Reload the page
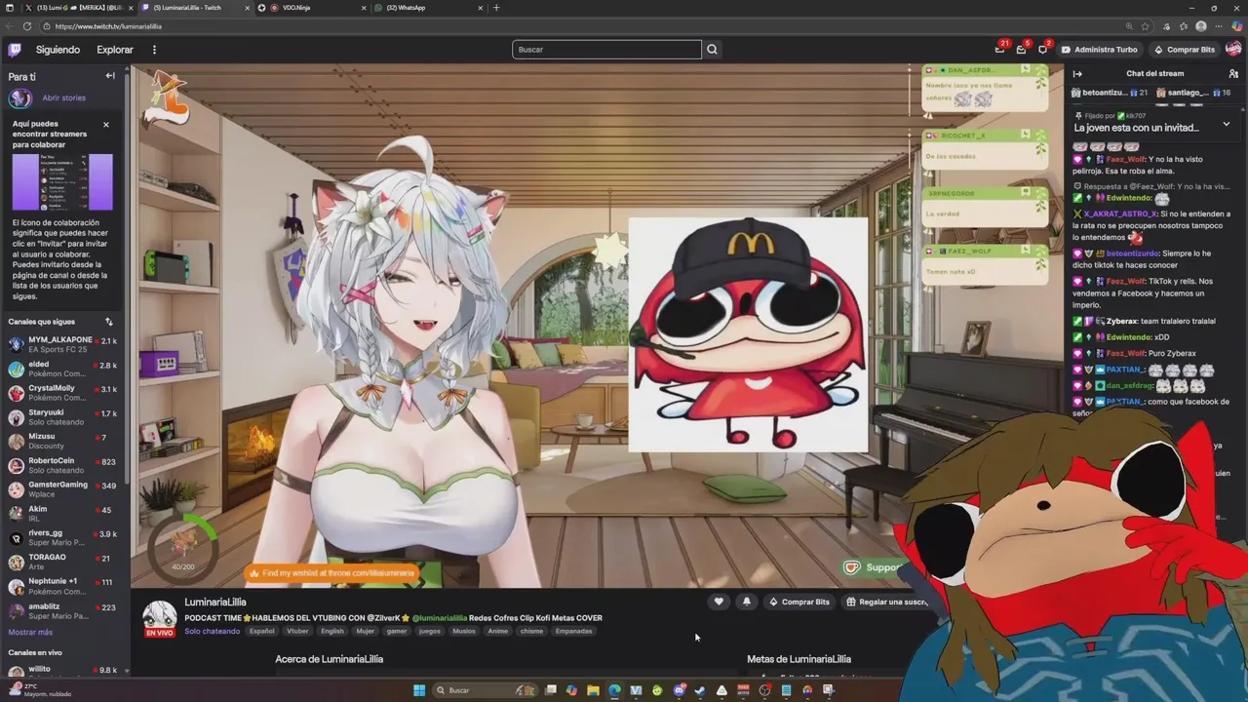The width and height of the screenshot is (1248, 702). point(27,26)
